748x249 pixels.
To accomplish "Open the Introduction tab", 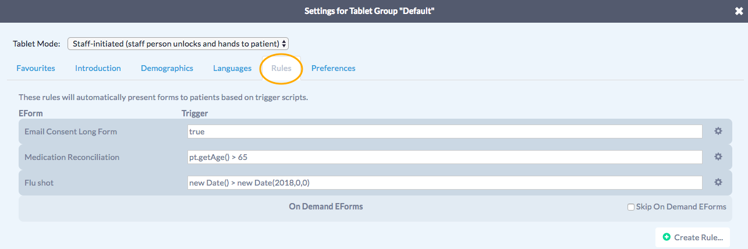I will 98,68.
